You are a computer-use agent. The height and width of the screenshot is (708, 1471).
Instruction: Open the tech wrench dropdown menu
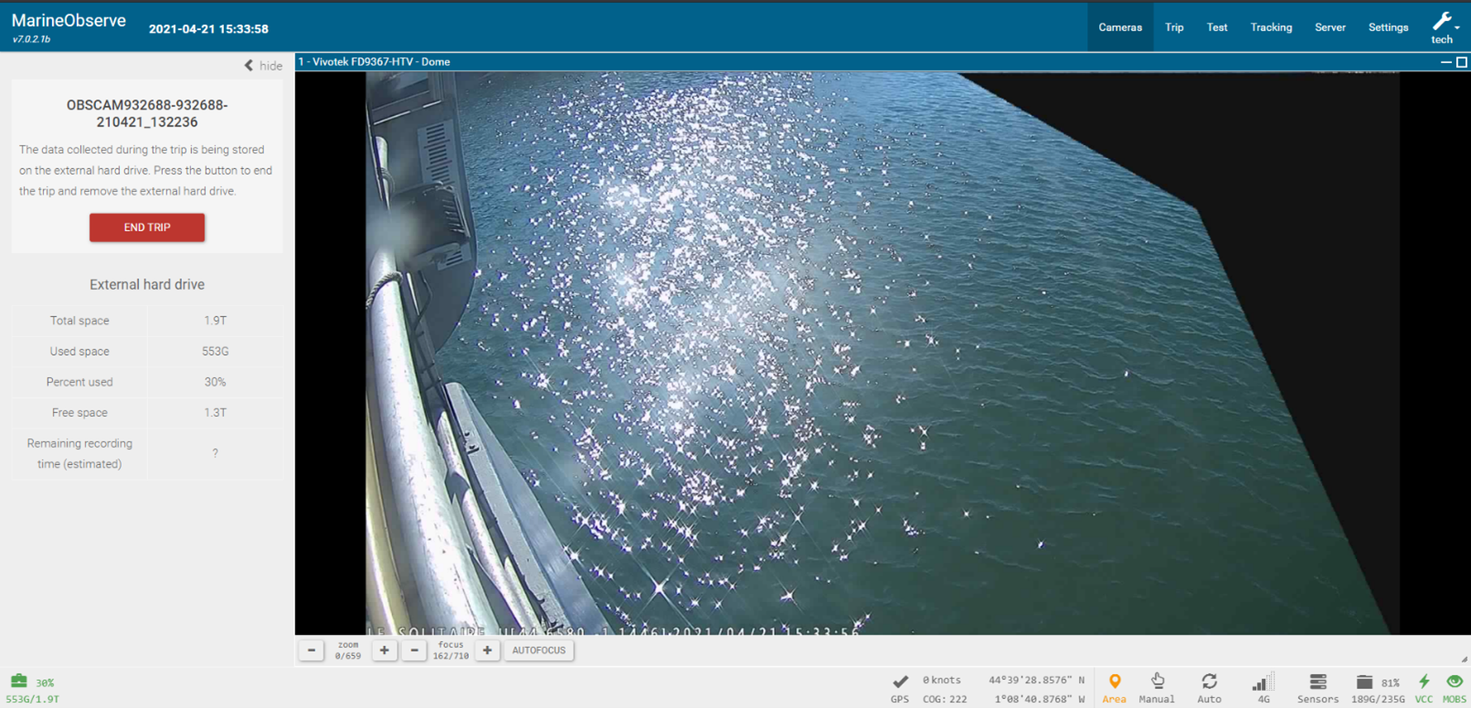pos(1444,26)
